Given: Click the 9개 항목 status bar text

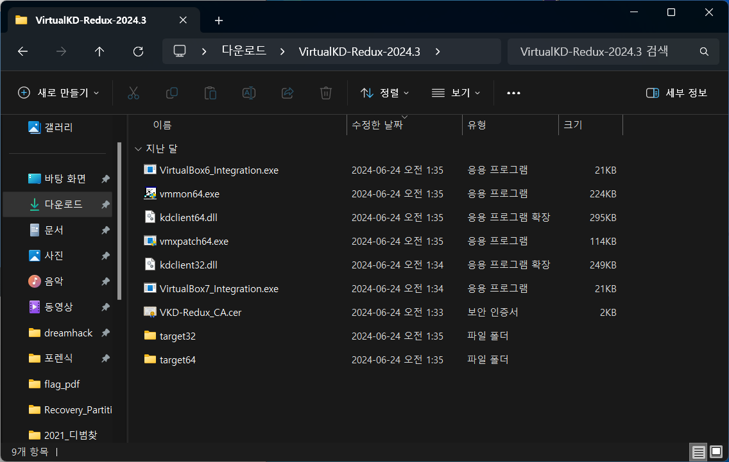Looking at the screenshot, I should point(30,452).
